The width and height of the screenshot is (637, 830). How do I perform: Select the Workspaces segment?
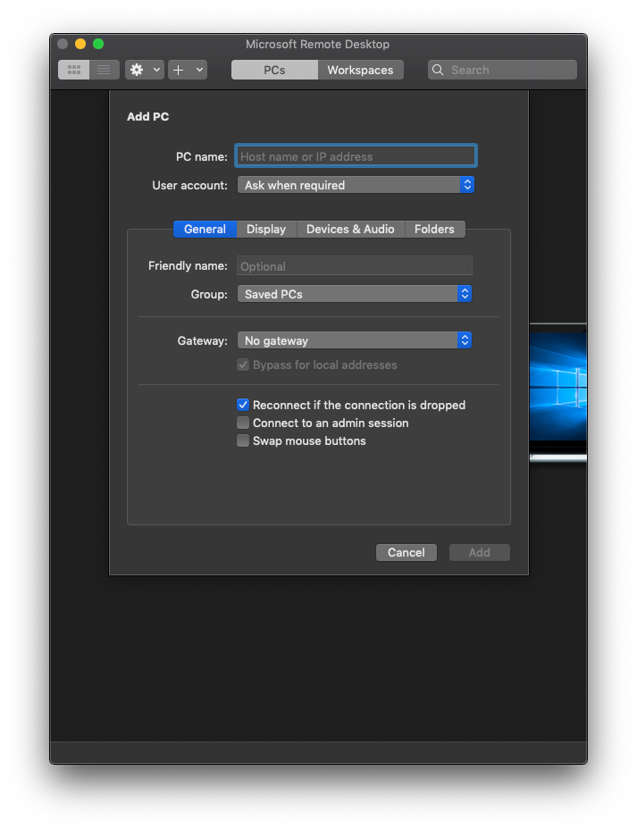[x=360, y=70]
